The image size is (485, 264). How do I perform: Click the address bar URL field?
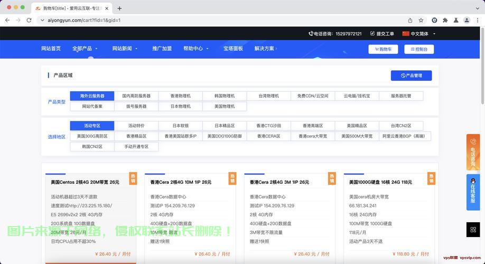[211, 20]
